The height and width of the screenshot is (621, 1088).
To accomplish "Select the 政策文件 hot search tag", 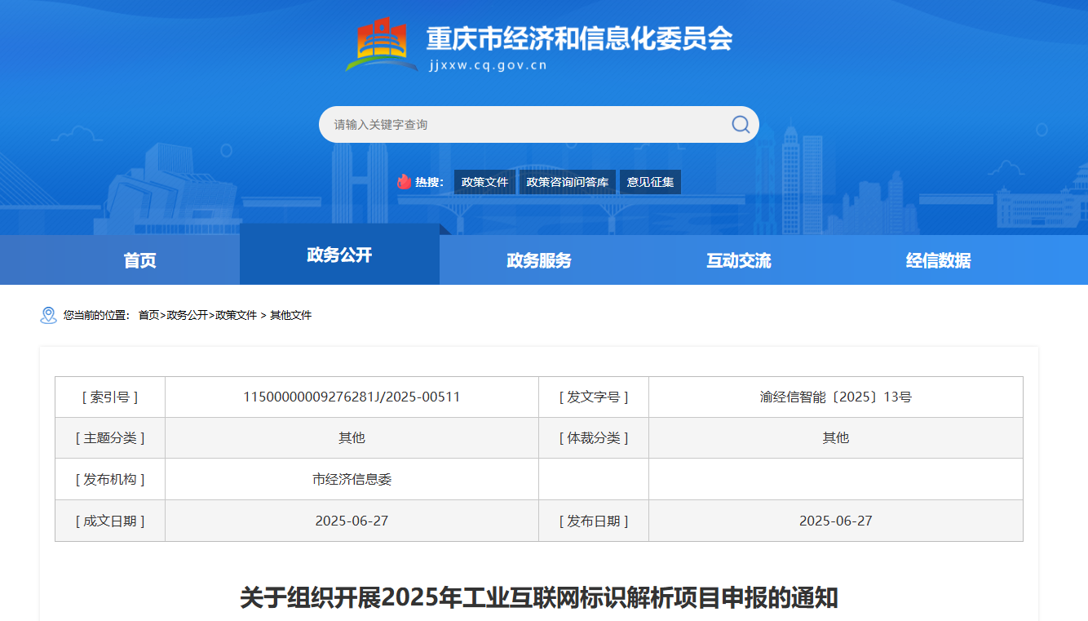I will 484,182.
